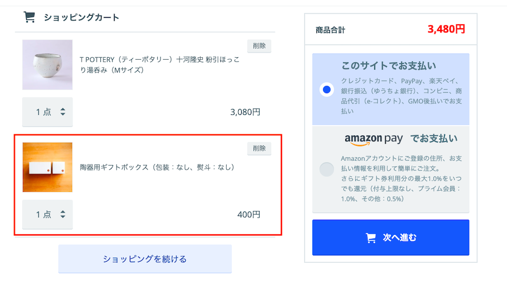Viewport: 507px width, 284px height.
Task: Delete the T POTTERY yunomi with 削除
Action: (x=259, y=46)
